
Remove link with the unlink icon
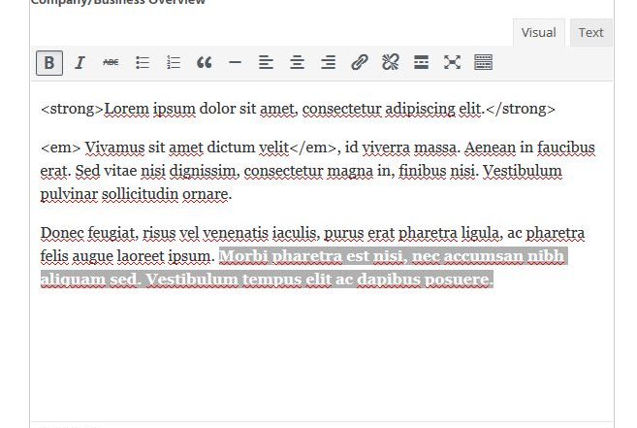pos(390,63)
